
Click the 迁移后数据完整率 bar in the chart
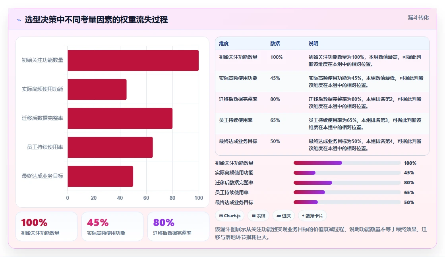(x=120, y=118)
